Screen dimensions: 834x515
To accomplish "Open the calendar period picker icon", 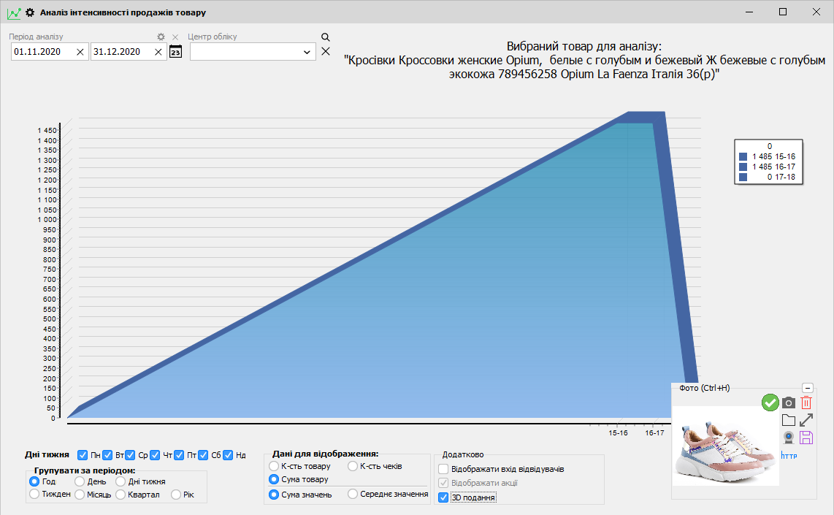I will tap(175, 51).
